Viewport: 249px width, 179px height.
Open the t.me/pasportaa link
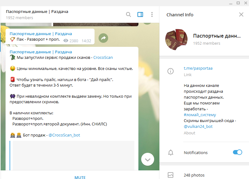point(198,68)
